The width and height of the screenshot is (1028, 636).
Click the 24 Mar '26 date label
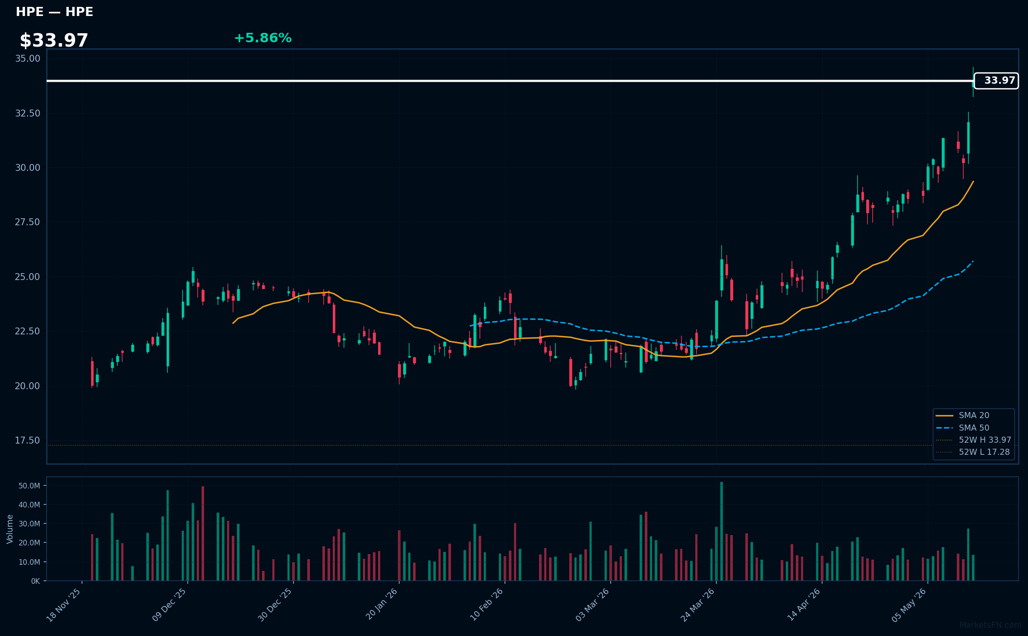tap(698, 605)
